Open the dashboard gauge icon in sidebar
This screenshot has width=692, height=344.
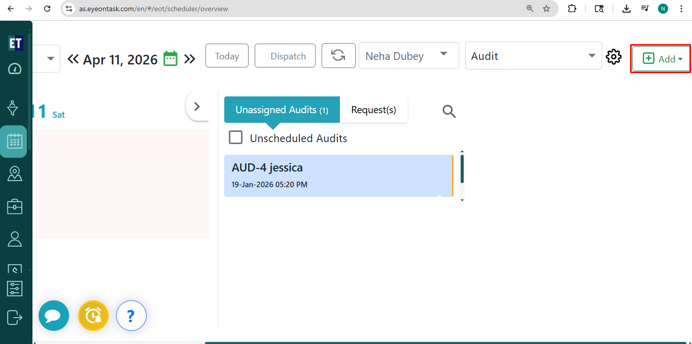(x=15, y=69)
